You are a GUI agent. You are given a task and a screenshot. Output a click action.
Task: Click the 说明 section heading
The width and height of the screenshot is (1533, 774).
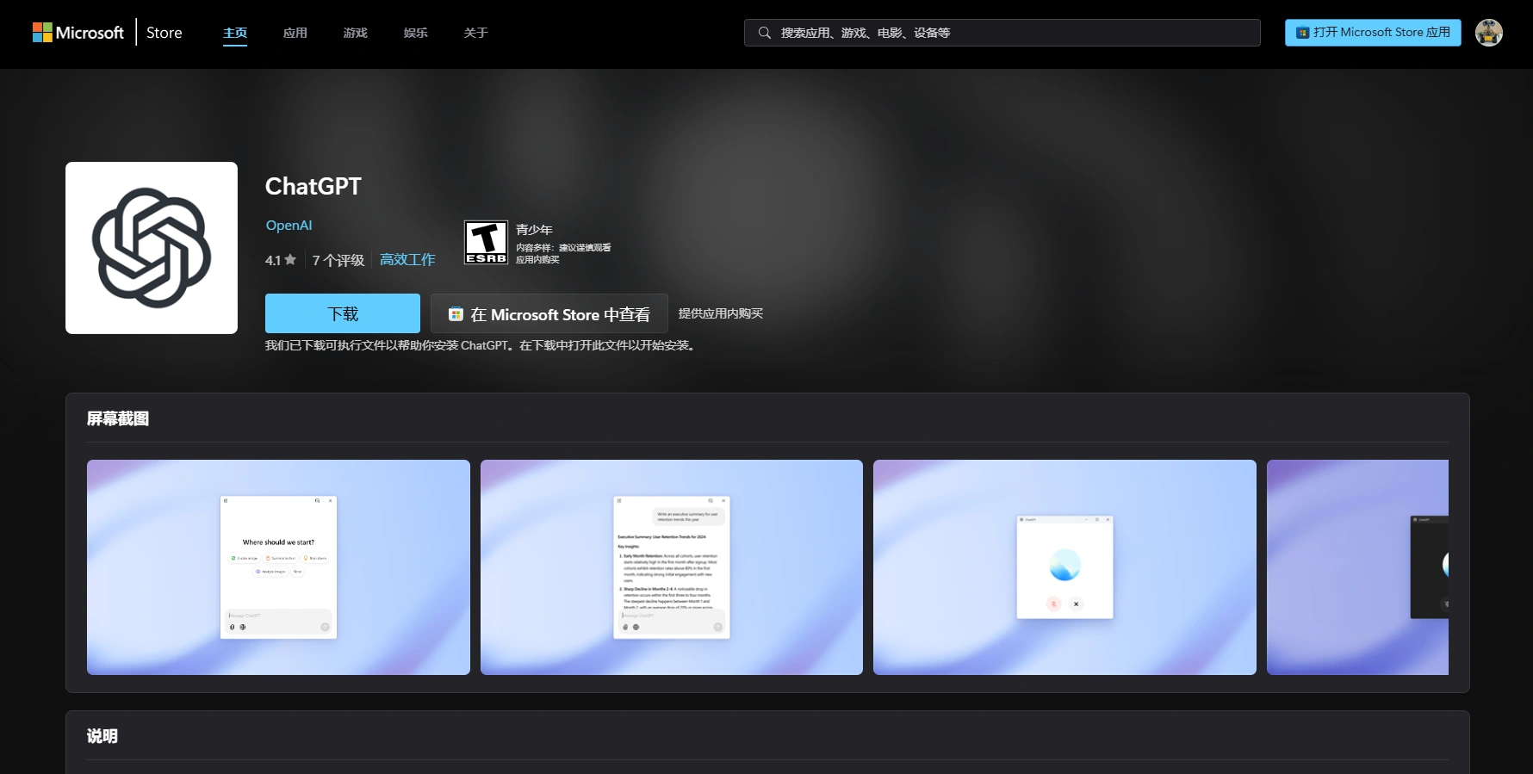pos(102,736)
